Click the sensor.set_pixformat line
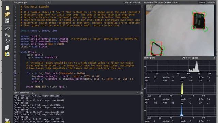This screenshot has width=218, height=123. (79, 39)
